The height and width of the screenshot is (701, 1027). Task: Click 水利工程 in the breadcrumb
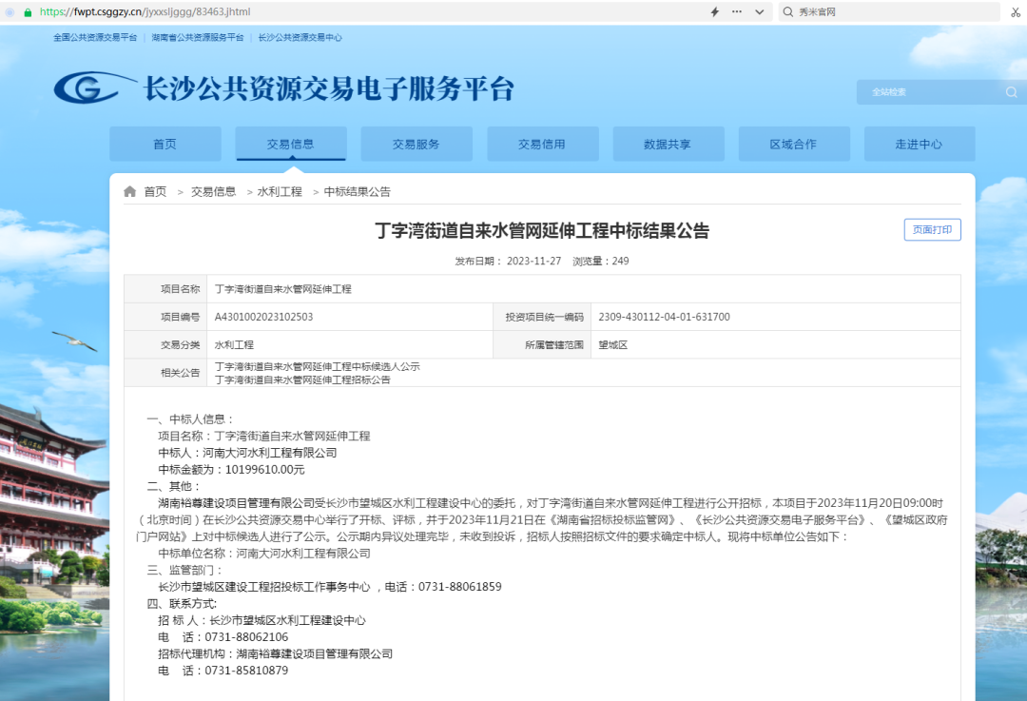(x=280, y=191)
